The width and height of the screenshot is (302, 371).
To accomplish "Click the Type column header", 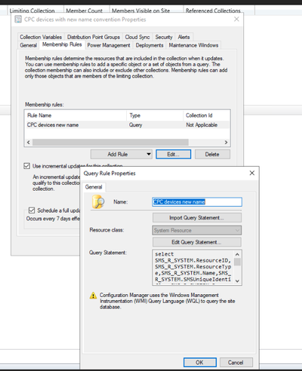I will 155,115.
